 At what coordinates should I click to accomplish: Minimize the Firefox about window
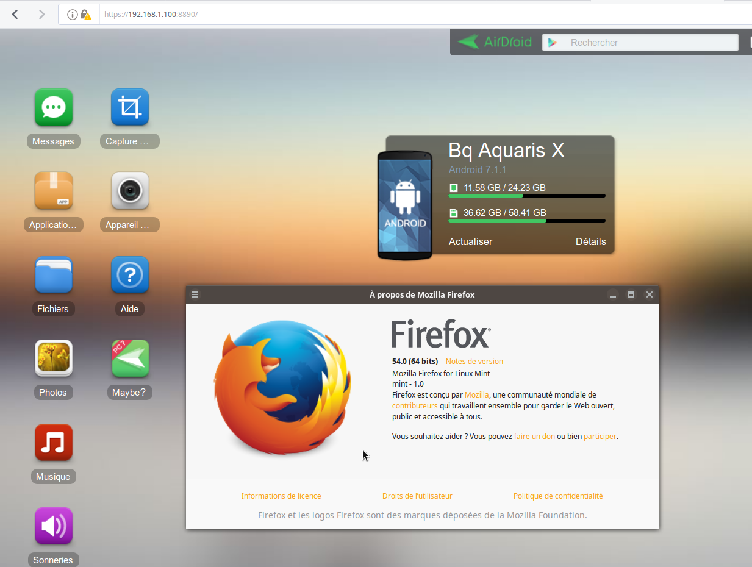pyautogui.click(x=613, y=294)
